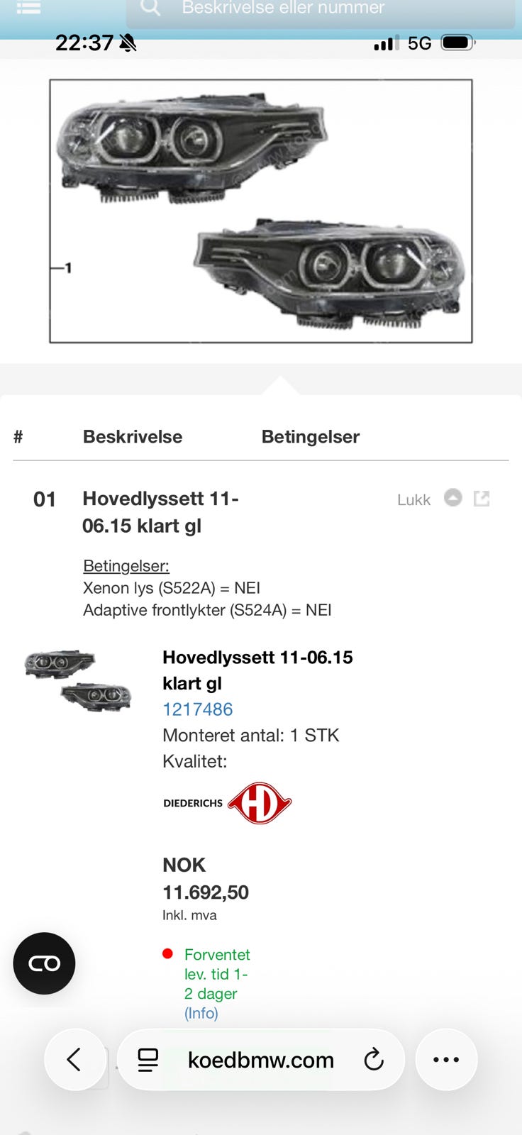The image size is (522, 1135).
Task: Click the 'Lukk' link
Action: [413, 500]
